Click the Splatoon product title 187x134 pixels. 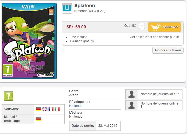pyautogui.click(x=85, y=6)
